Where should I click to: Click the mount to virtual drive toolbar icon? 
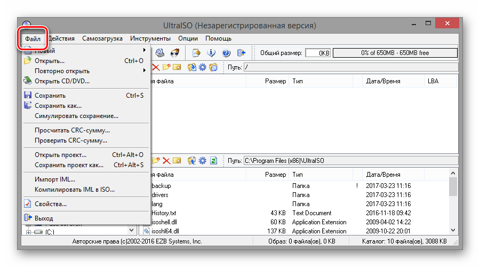tap(159, 53)
